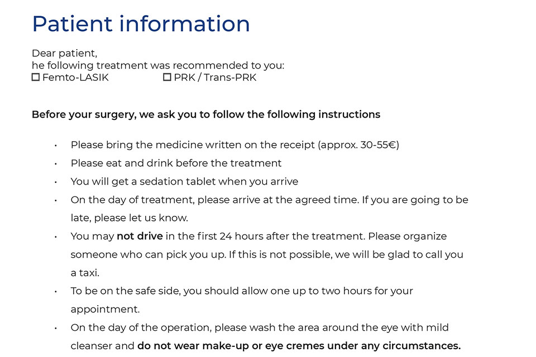Click the "Patient information" title
Screen dimensions: 536x357
[141, 24]
